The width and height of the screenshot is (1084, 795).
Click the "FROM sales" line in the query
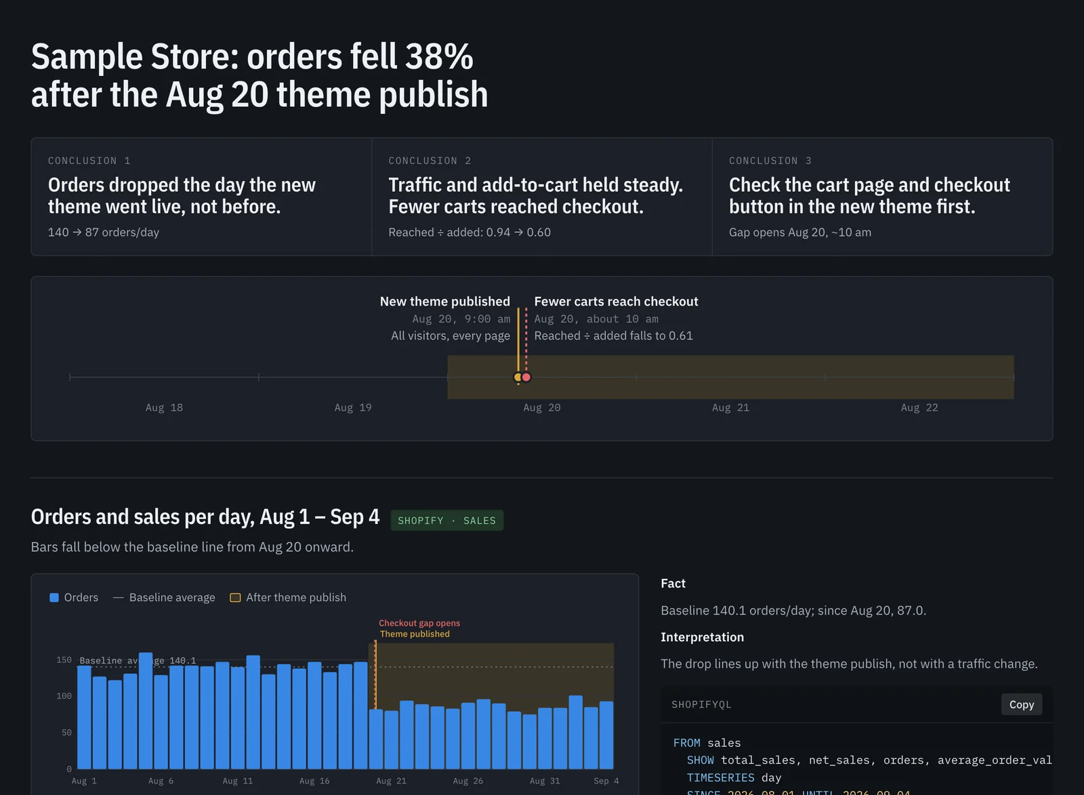click(x=707, y=743)
